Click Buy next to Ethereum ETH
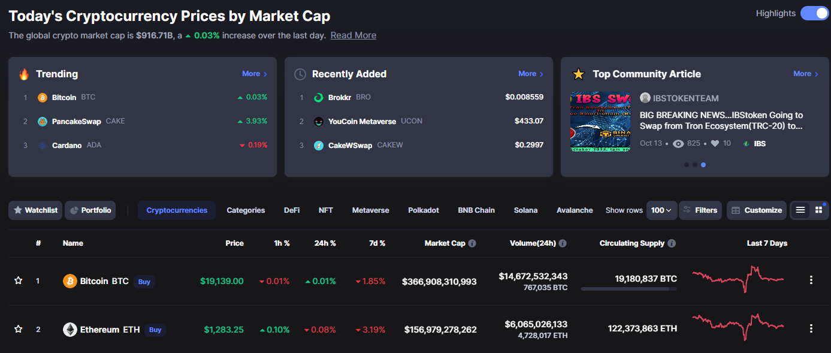The width and height of the screenshot is (831, 353). pos(155,330)
